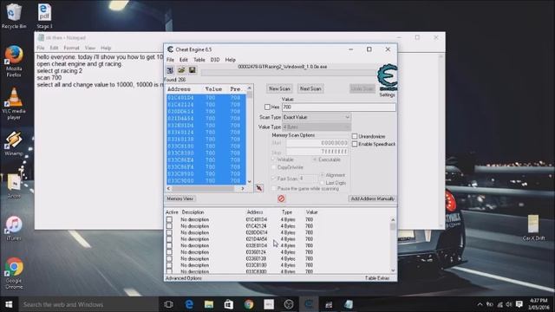Open the Help menu in Cheat Engine
The height and width of the screenshot is (312, 555).
[x=230, y=60]
